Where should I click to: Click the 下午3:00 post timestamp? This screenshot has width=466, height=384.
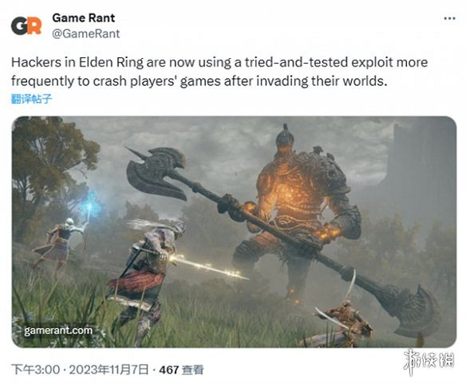36,370
